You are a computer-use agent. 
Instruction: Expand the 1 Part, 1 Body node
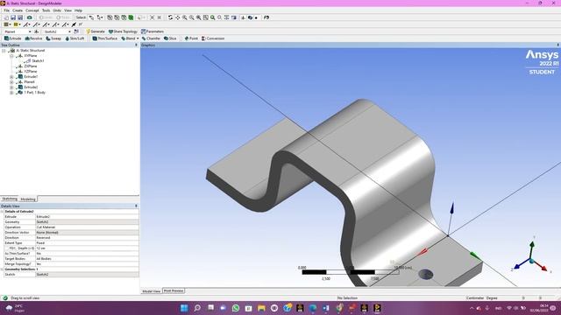[x=11, y=93]
